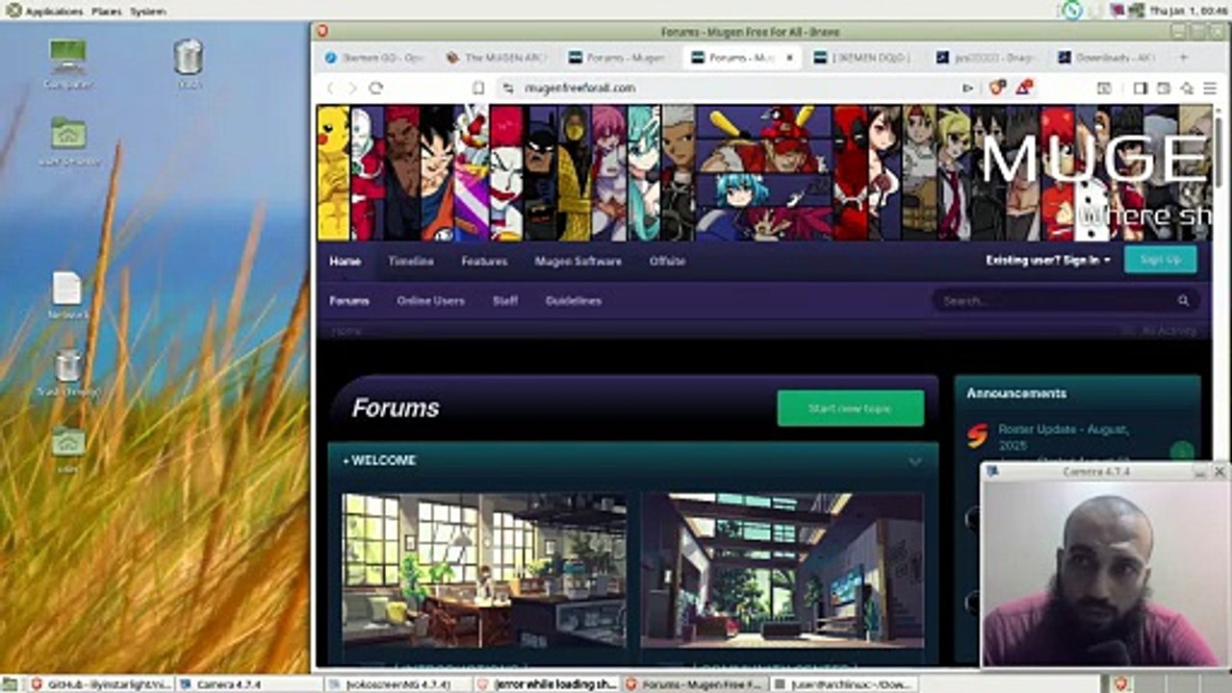Open the right forum thumbnail under WELCOME

coord(783,571)
